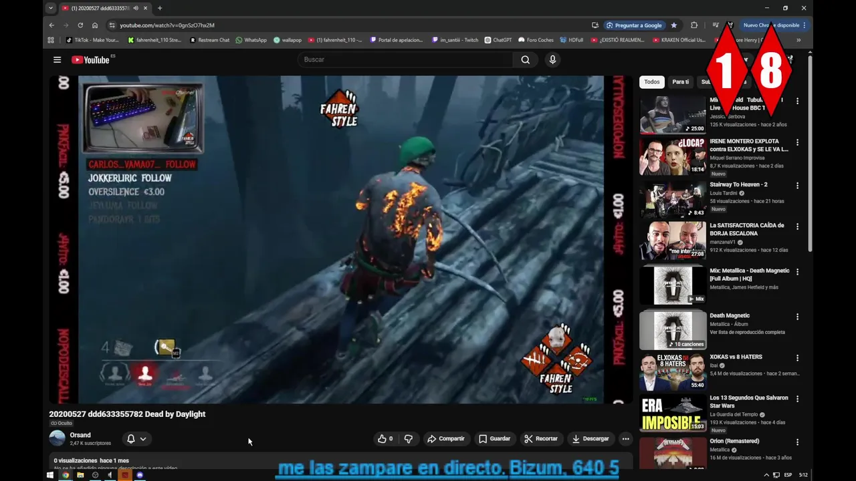Open the Ibai channel link under XOKAS video
This screenshot has width=856, height=481.
[714, 365]
